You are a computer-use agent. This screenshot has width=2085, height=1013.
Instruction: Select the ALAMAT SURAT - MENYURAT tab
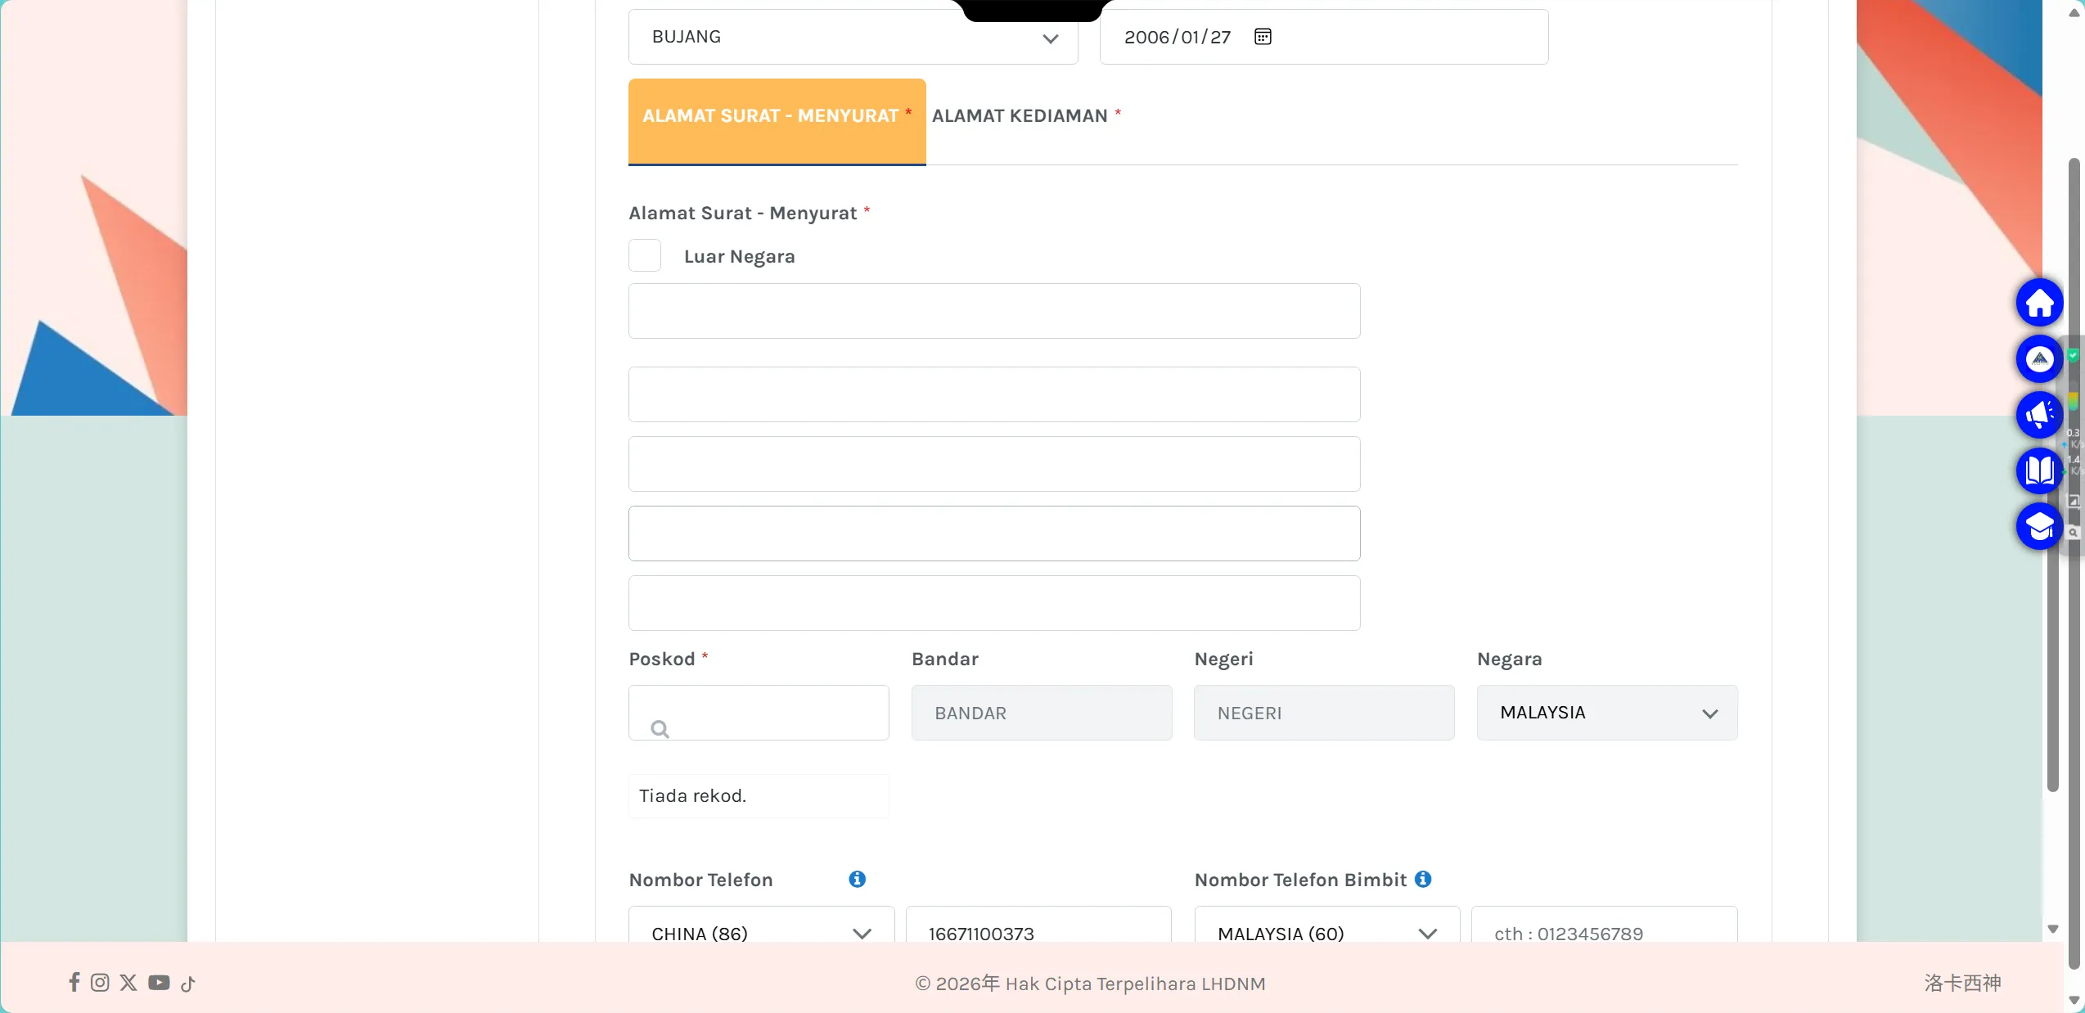[777, 121]
